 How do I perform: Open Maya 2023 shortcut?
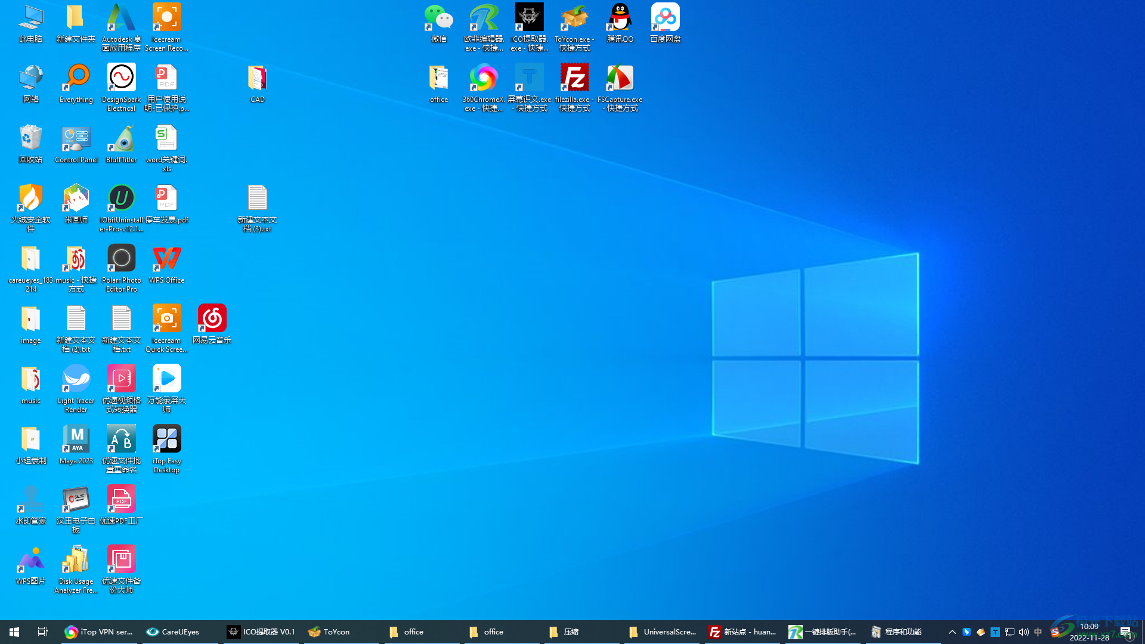point(76,445)
